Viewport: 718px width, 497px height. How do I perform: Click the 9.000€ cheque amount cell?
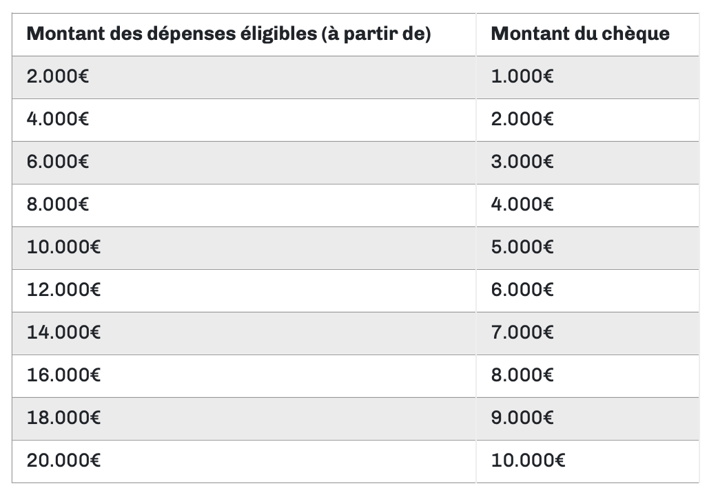(x=522, y=418)
